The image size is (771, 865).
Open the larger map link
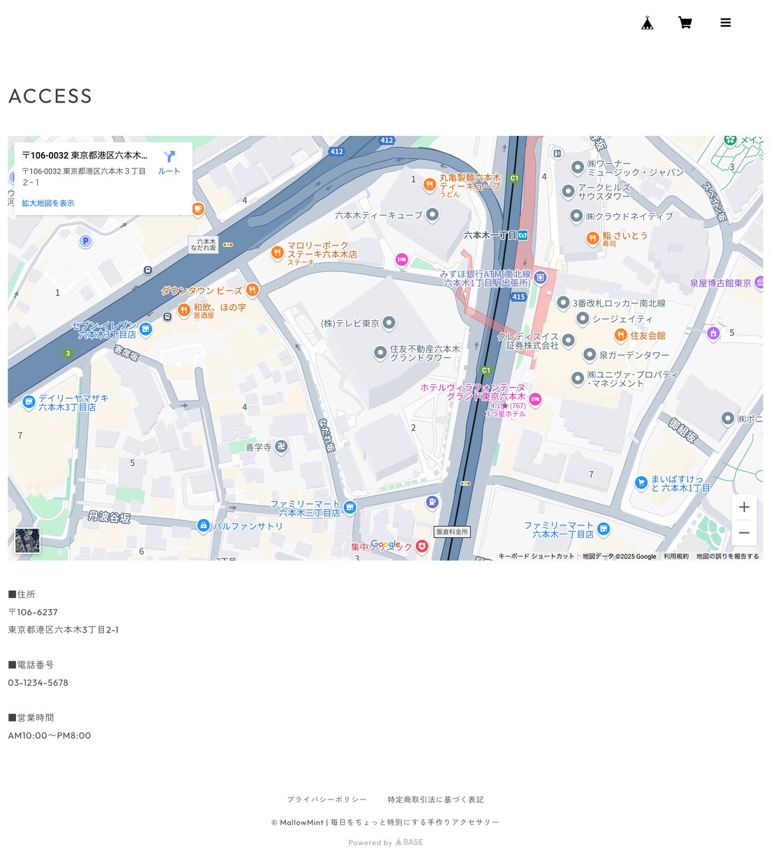(48, 203)
